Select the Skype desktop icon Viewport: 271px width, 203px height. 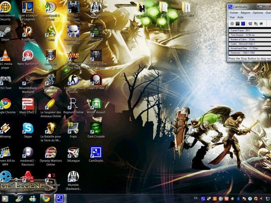(x=28, y=130)
